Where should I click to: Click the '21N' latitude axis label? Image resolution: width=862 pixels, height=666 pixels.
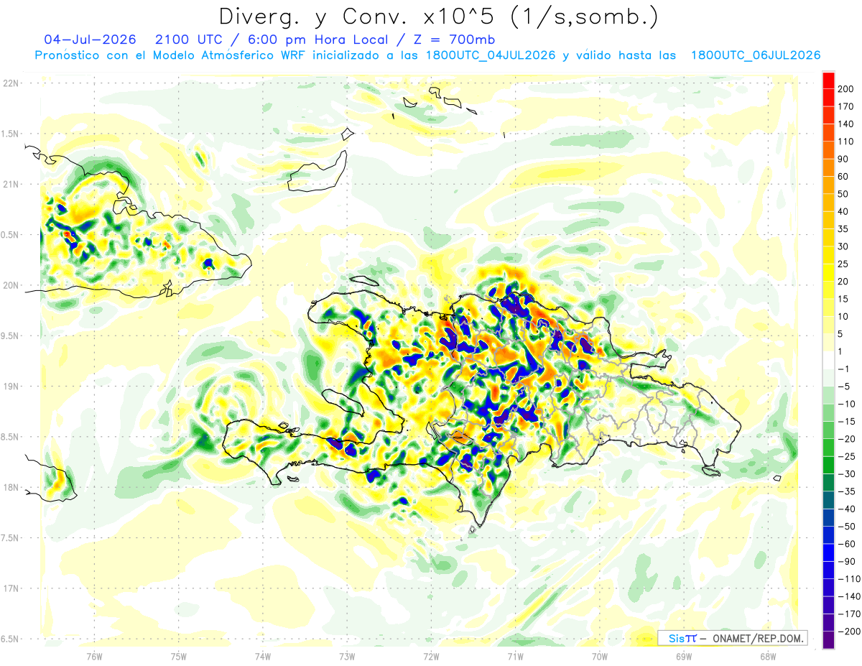coord(10,184)
